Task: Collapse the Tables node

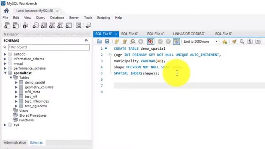Action: point(11,78)
